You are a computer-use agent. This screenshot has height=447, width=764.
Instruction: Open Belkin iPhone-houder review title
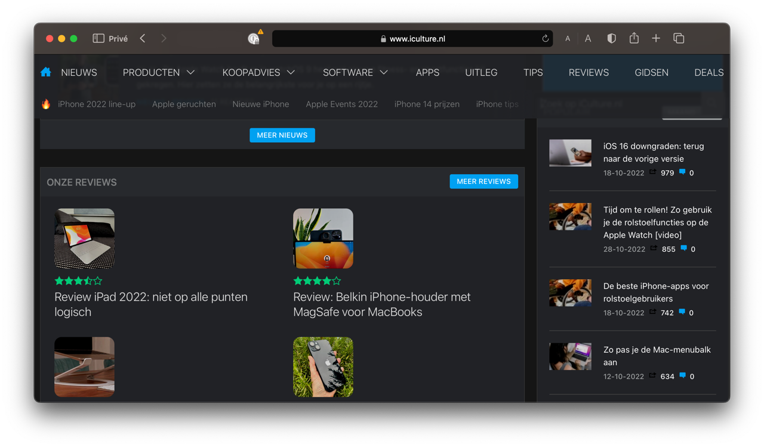point(382,304)
